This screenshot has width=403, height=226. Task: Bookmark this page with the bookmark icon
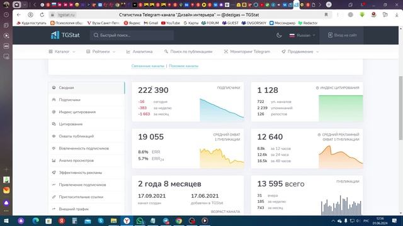point(326,15)
